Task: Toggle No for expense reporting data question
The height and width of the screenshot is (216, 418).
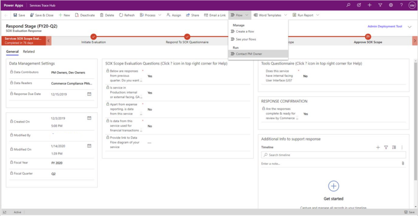Action: (149, 109)
